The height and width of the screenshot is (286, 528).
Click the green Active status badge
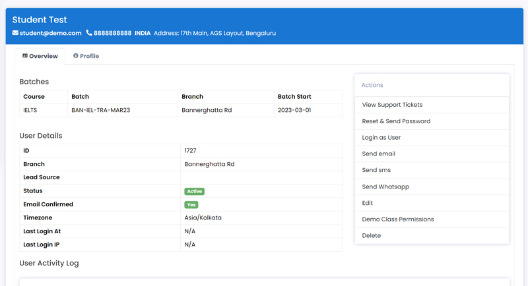coord(194,191)
